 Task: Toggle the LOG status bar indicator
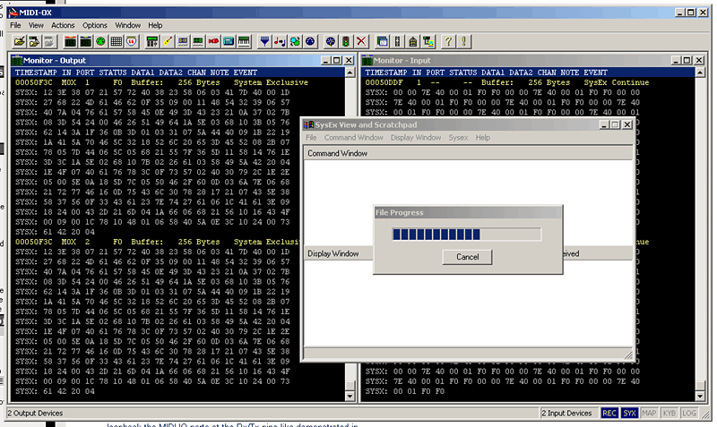point(689,413)
